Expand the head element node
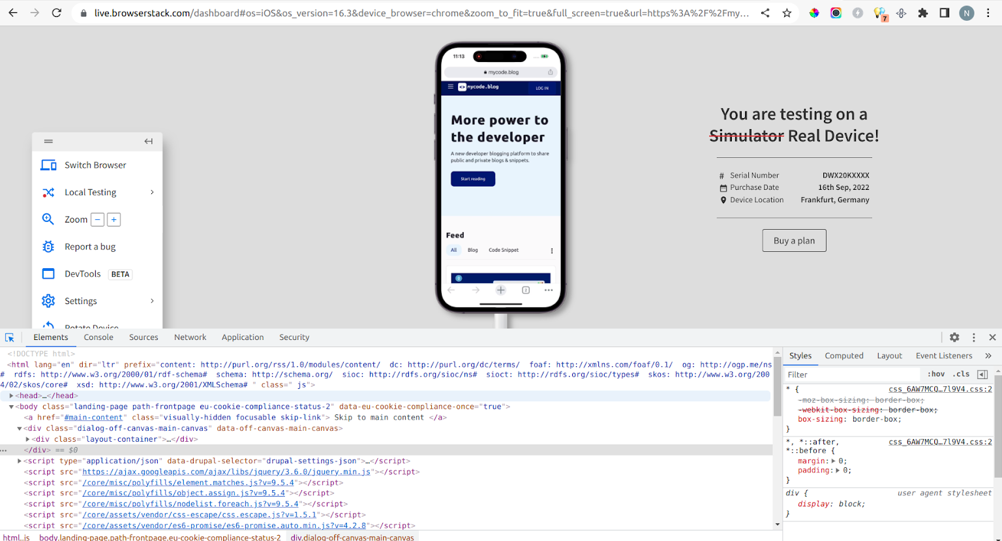 11,395
